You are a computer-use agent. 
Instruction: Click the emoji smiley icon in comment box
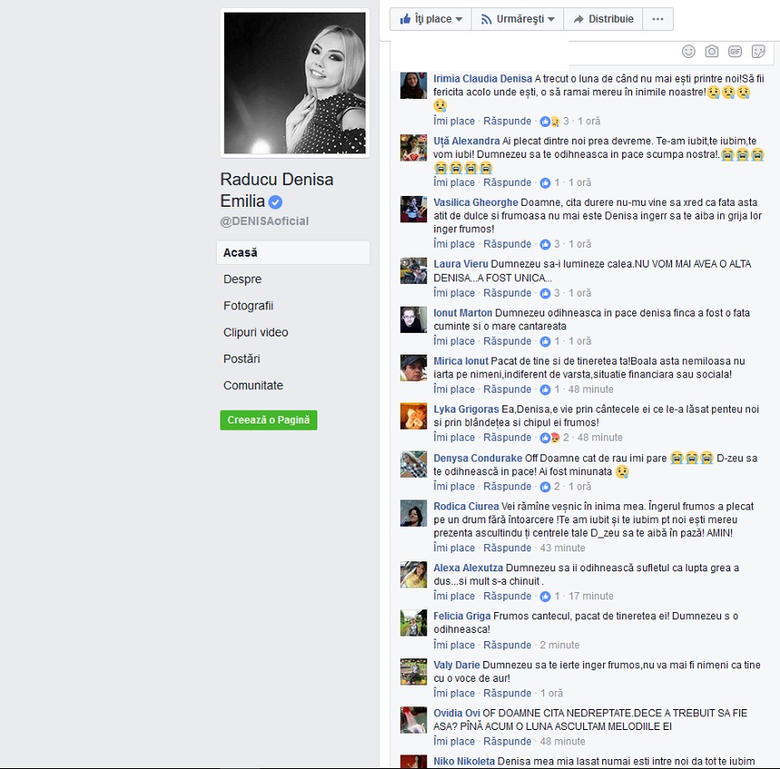coord(688,52)
